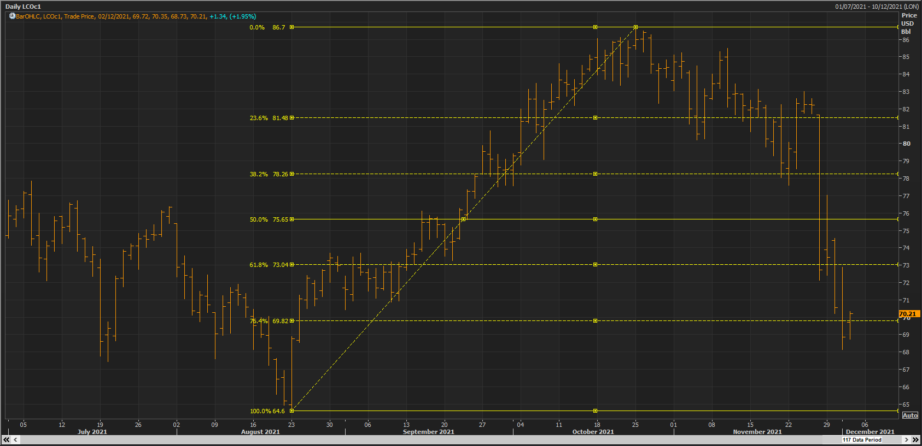The width and height of the screenshot is (922, 446).
Task: Toggle the Auto price scale button
Action: [x=910, y=415]
